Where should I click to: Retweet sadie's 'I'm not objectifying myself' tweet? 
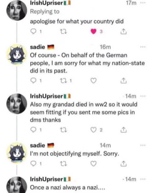pyautogui.click(x=64, y=164)
